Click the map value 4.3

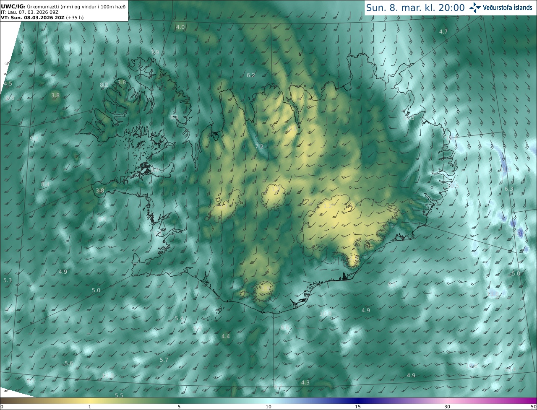coord(305,382)
